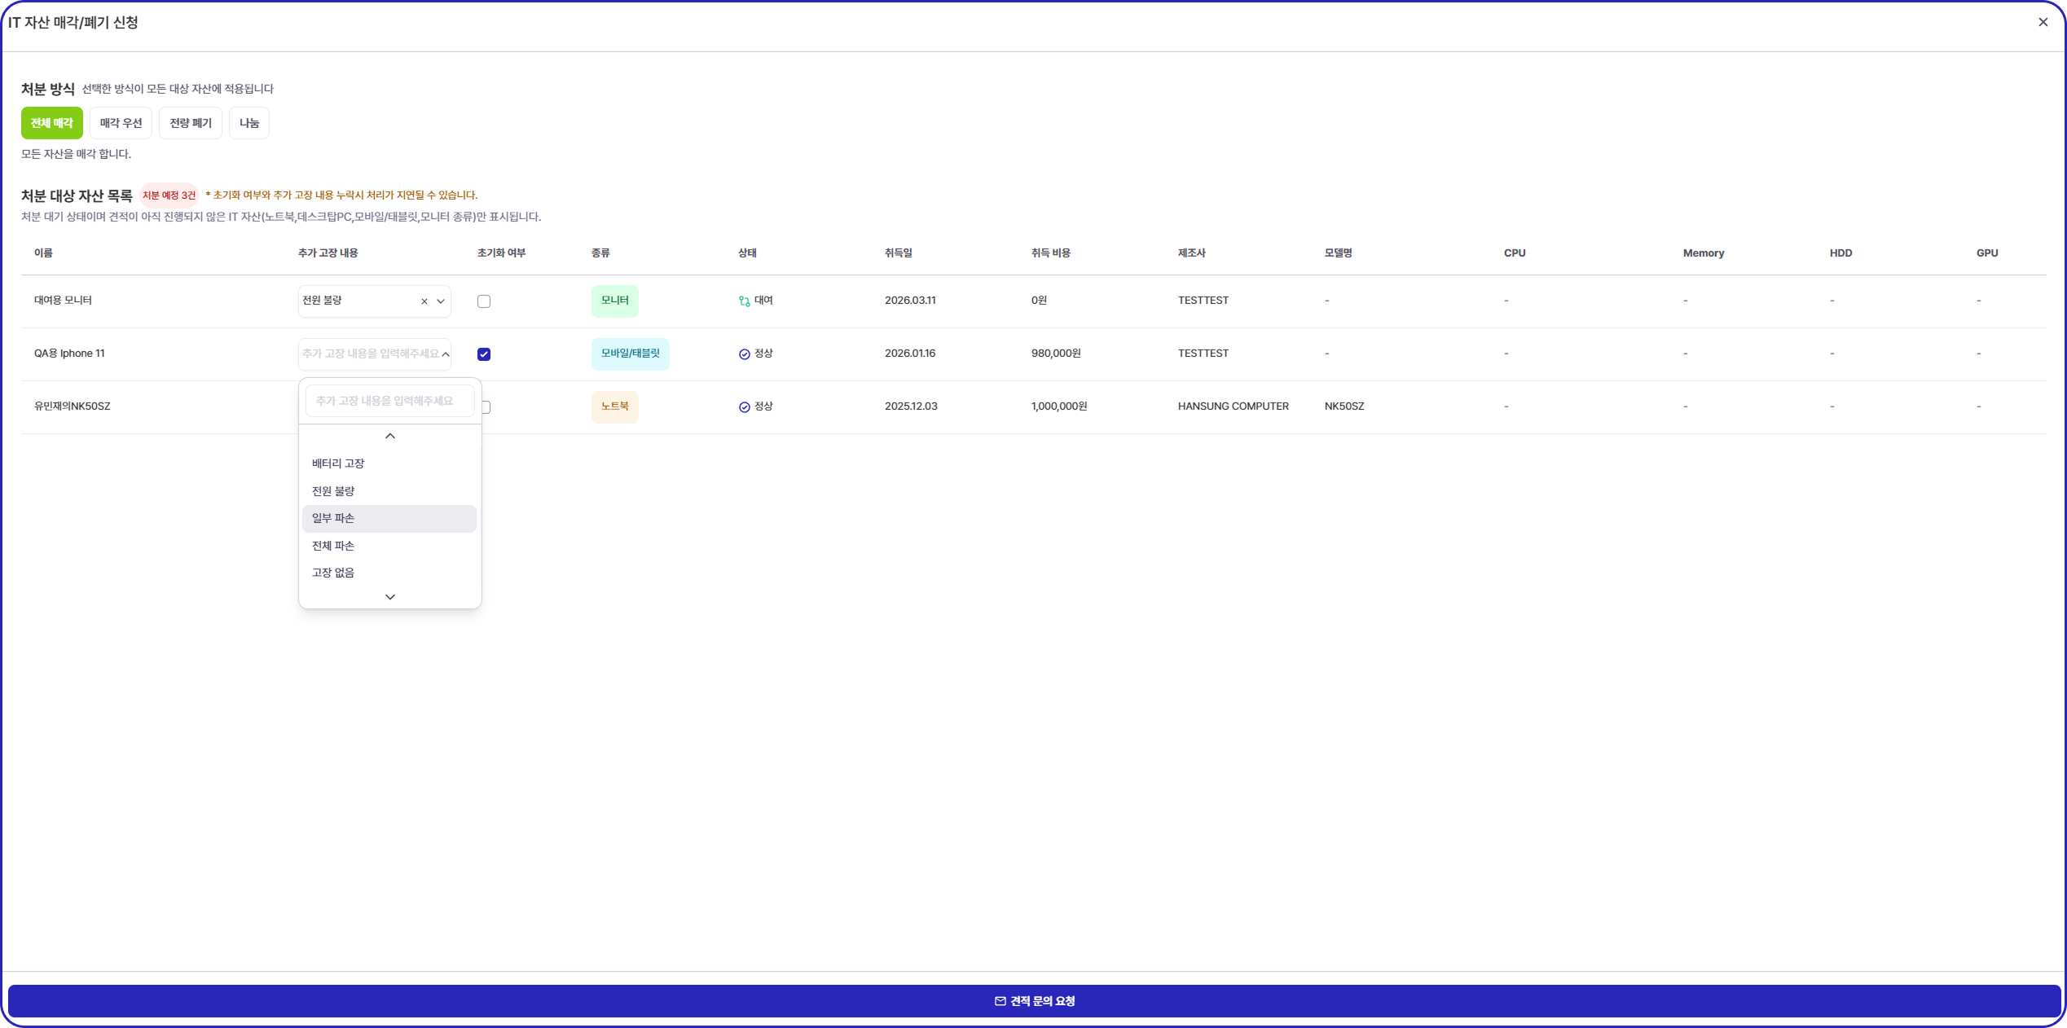
Task: Click the 정상 status icon in NK50SZ row
Action: (x=744, y=407)
